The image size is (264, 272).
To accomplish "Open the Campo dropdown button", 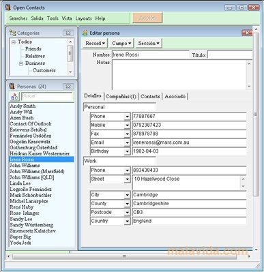I will [121, 43].
